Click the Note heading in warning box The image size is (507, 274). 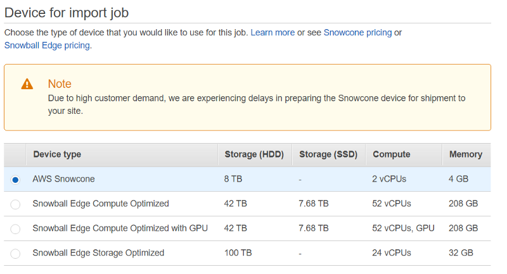[x=60, y=84]
